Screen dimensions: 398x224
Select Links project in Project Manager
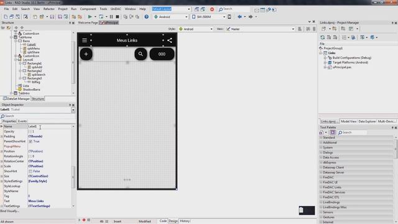pyautogui.click(x=331, y=53)
